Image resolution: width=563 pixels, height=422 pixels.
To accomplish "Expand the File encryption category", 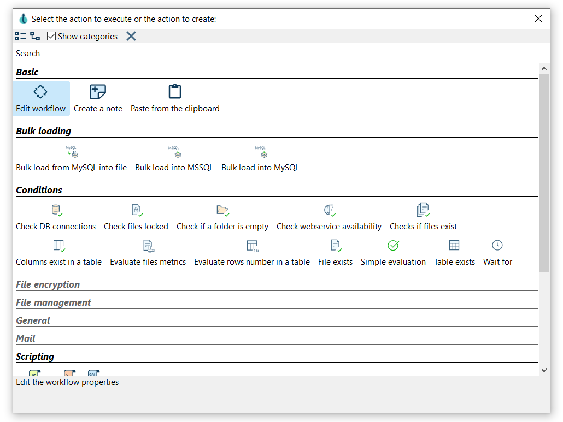I will click(48, 284).
